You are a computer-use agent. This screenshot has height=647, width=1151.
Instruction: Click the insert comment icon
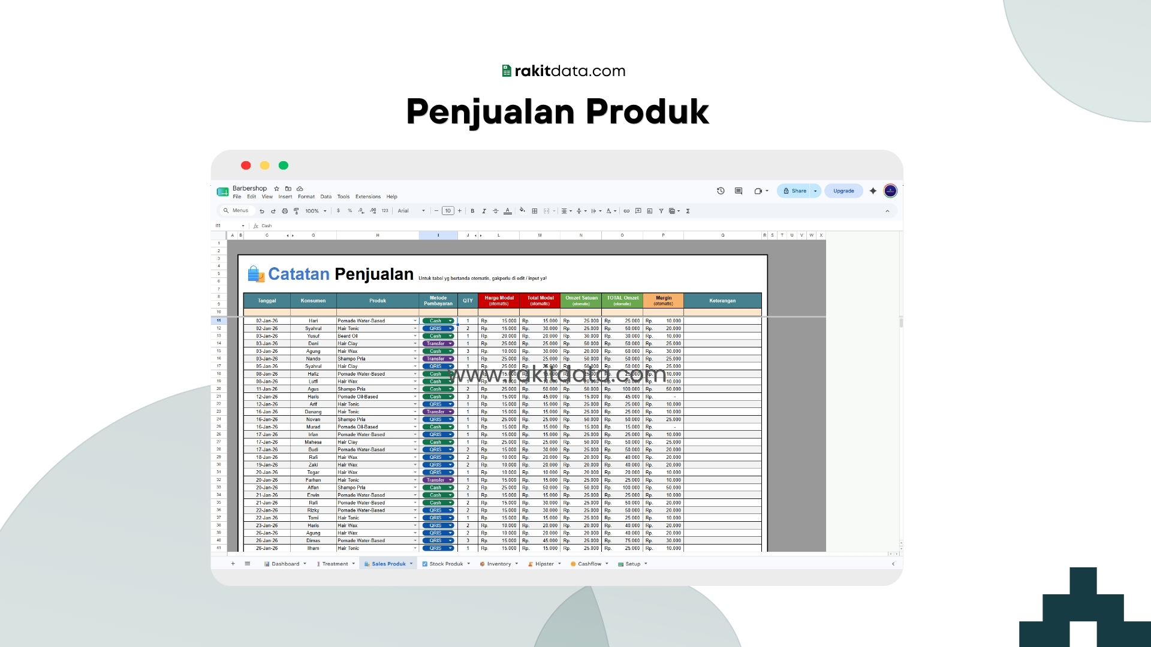tap(638, 211)
